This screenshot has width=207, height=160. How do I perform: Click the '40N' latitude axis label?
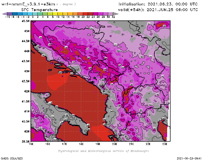pos(27,132)
